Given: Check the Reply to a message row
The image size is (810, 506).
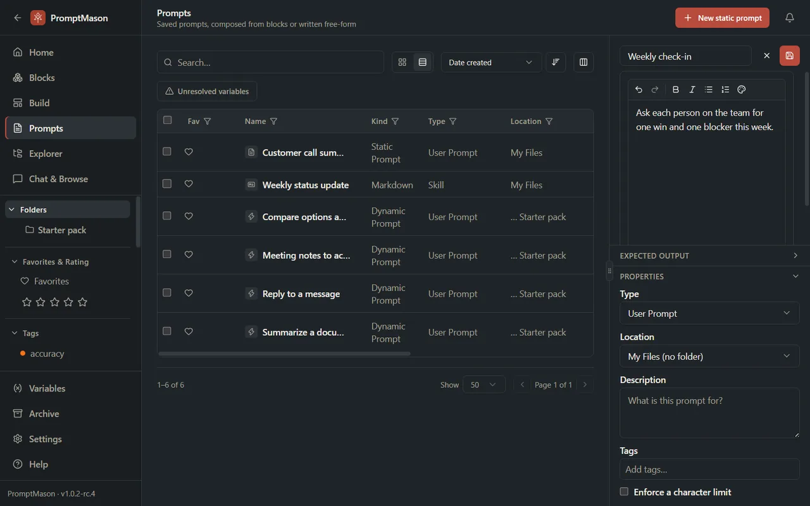Looking at the screenshot, I should [x=167, y=293].
